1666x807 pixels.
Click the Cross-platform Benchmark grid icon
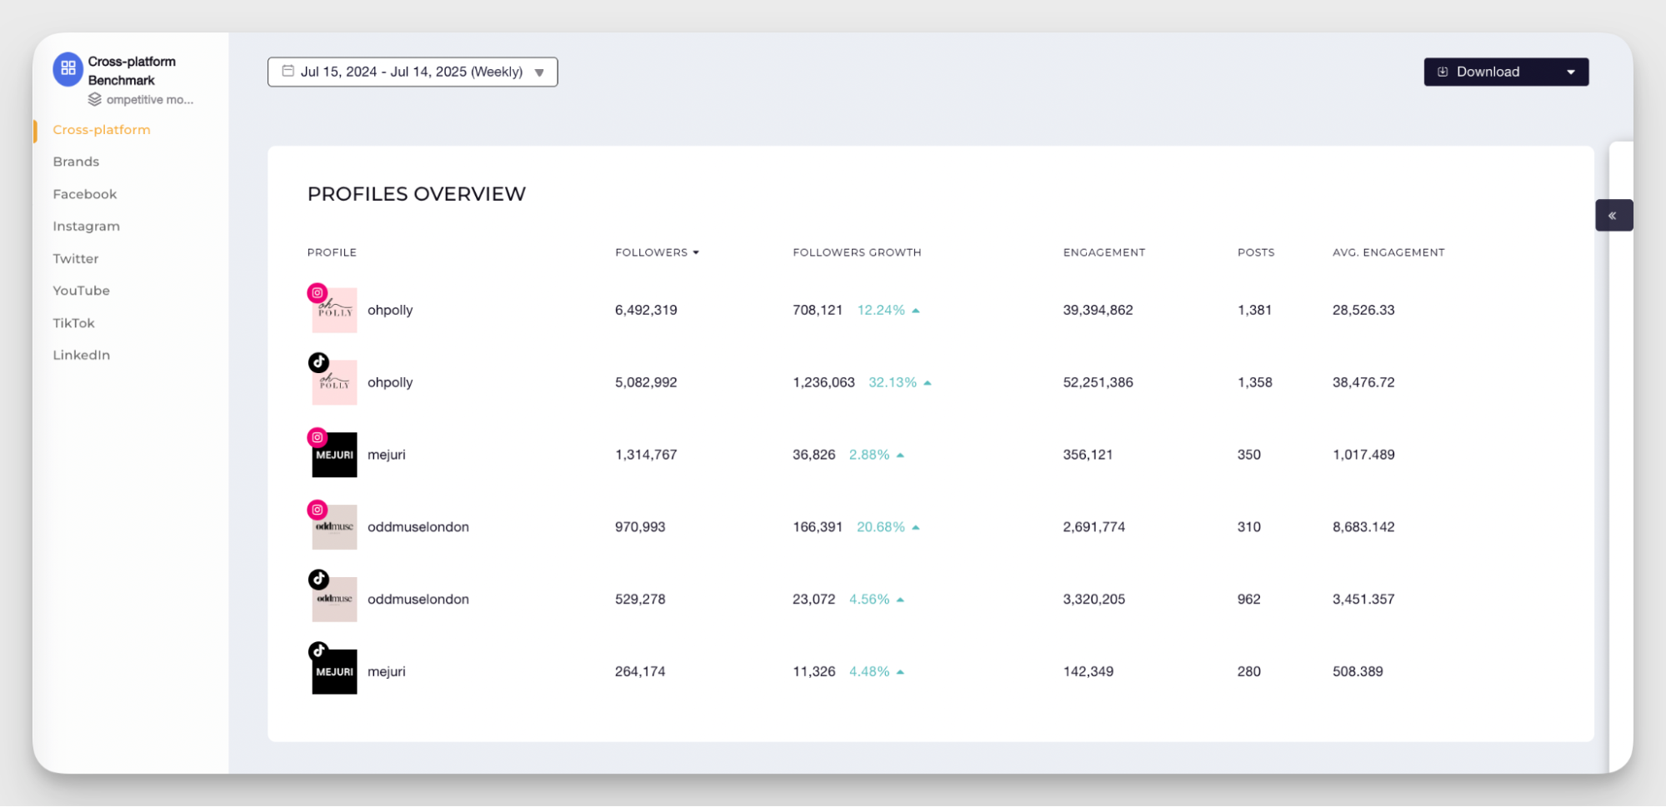68,68
